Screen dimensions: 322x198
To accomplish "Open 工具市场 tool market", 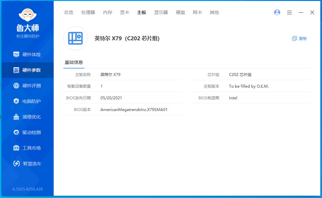I will (28, 148).
